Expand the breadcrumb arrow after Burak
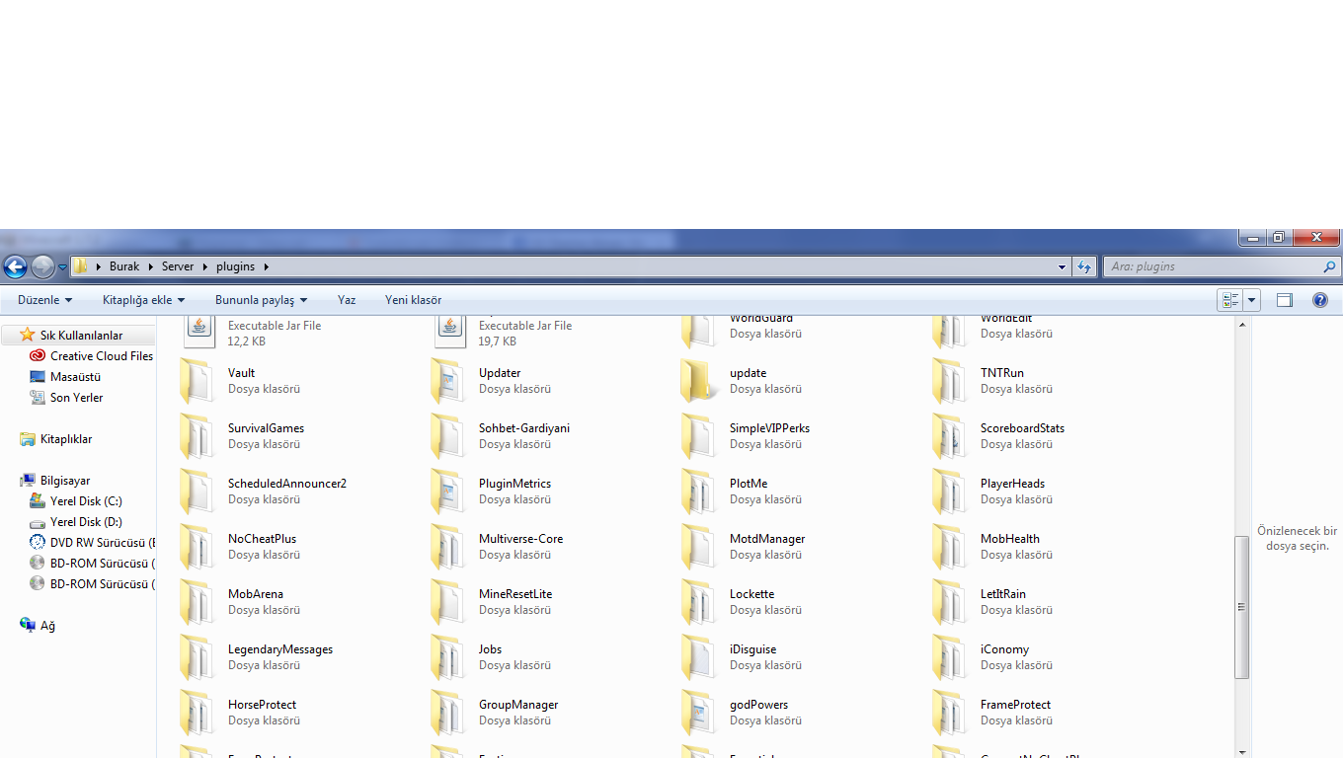The height and width of the screenshot is (758, 1343). tap(151, 266)
